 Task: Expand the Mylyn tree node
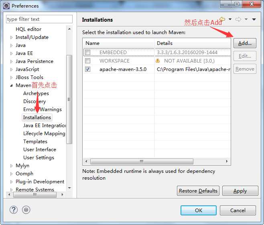(11, 166)
